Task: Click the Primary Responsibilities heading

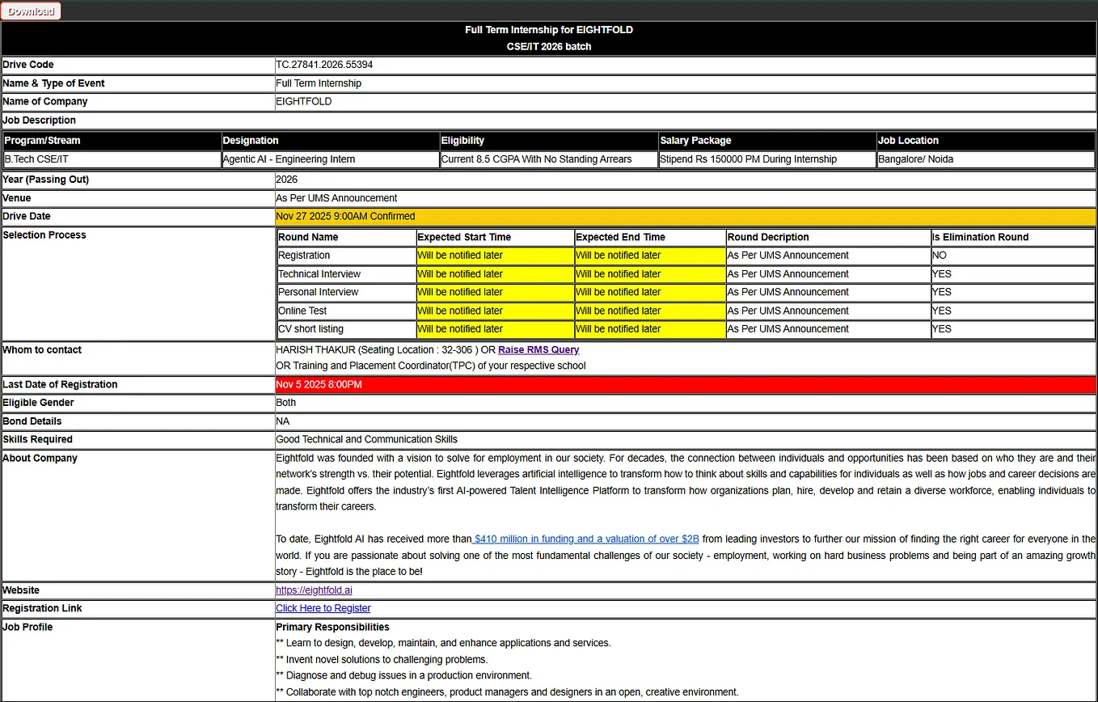Action: coord(332,627)
